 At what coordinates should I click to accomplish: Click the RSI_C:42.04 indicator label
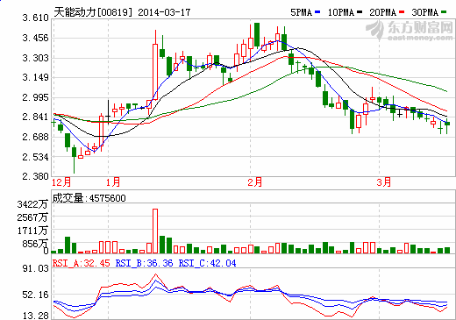(207, 263)
